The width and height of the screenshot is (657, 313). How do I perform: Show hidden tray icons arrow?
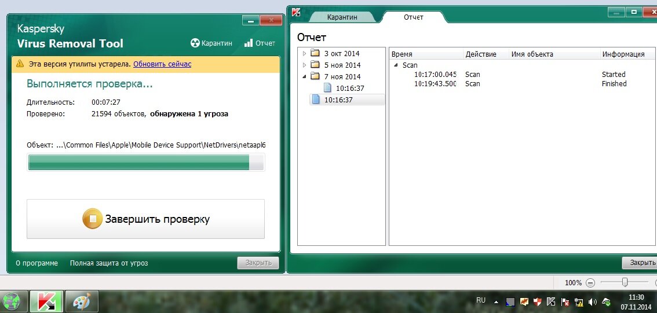tap(496, 301)
